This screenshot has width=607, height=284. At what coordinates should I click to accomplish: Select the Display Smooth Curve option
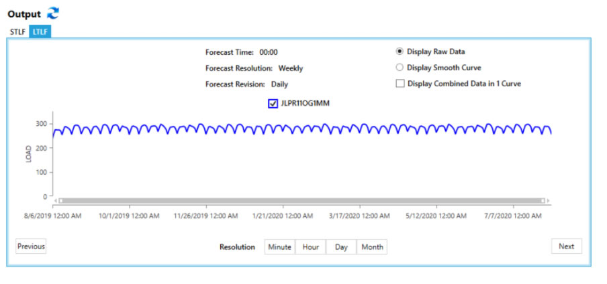pos(400,68)
